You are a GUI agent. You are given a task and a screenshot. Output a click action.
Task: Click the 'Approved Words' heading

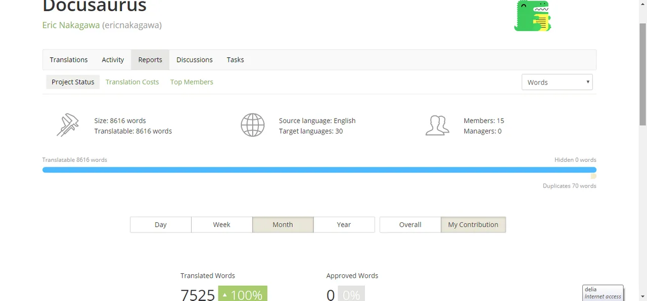352,276
